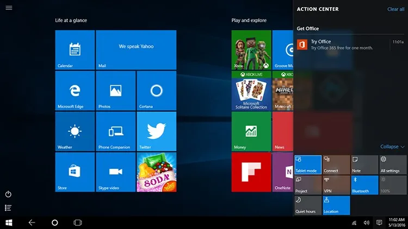Launch the Phone Companion tile

point(116,131)
